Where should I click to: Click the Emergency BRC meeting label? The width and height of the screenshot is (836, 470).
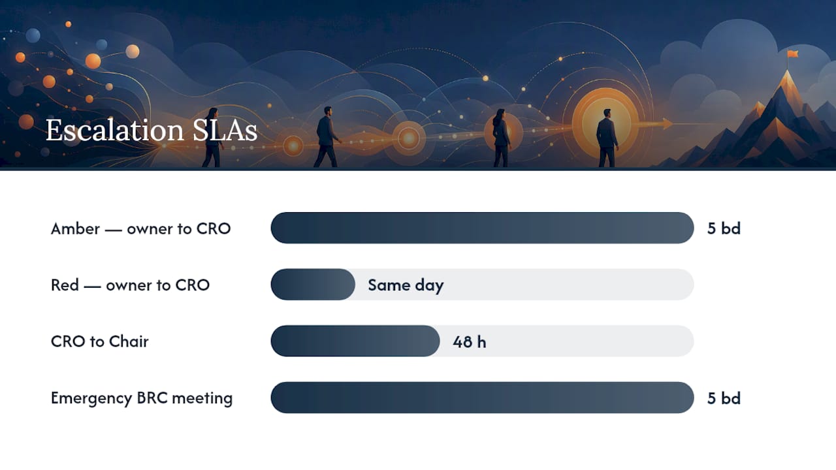[141, 398]
